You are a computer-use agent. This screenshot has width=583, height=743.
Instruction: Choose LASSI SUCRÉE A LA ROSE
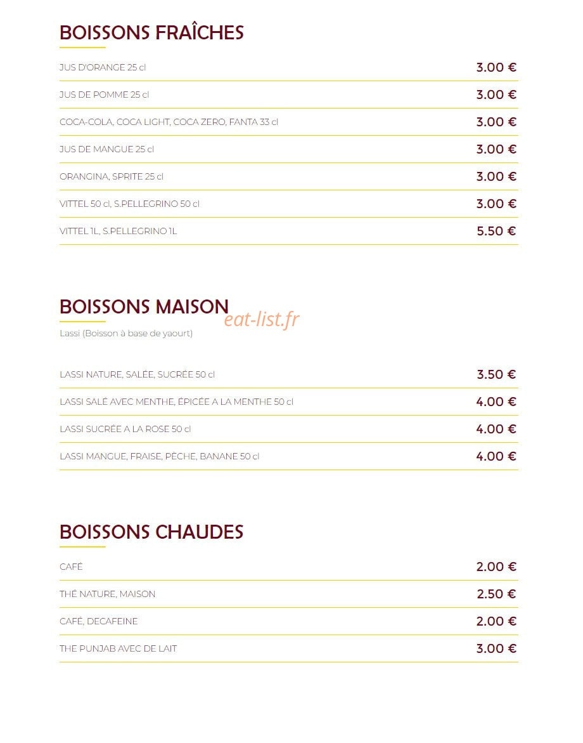(x=125, y=429)
